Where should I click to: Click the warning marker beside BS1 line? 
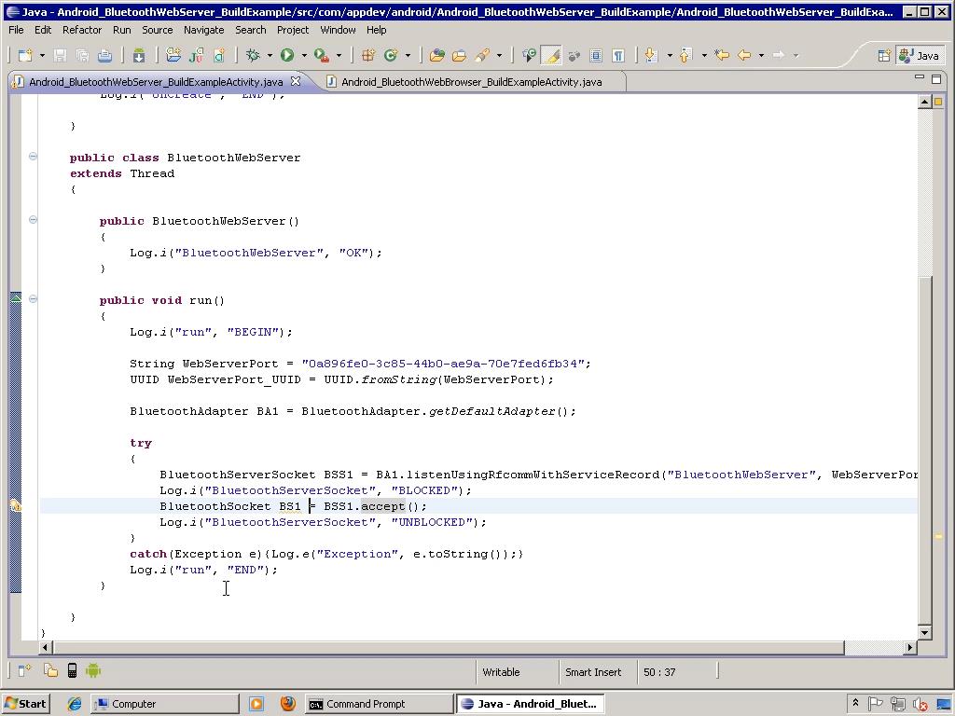(15, 505)
